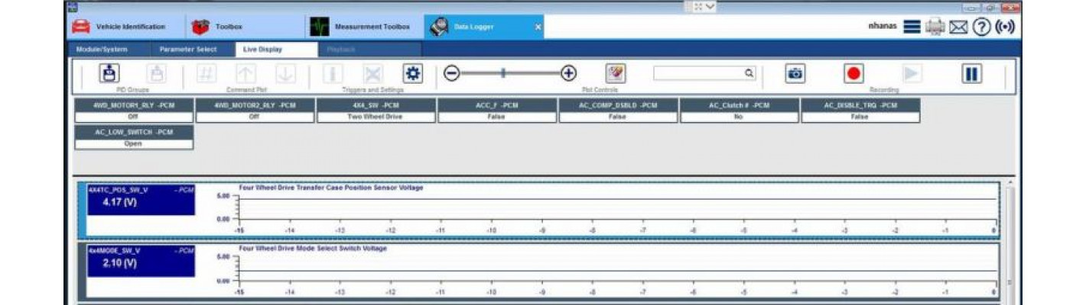Click the printer icon
This screenshot has height=305, width=1086.
[935, 27]
